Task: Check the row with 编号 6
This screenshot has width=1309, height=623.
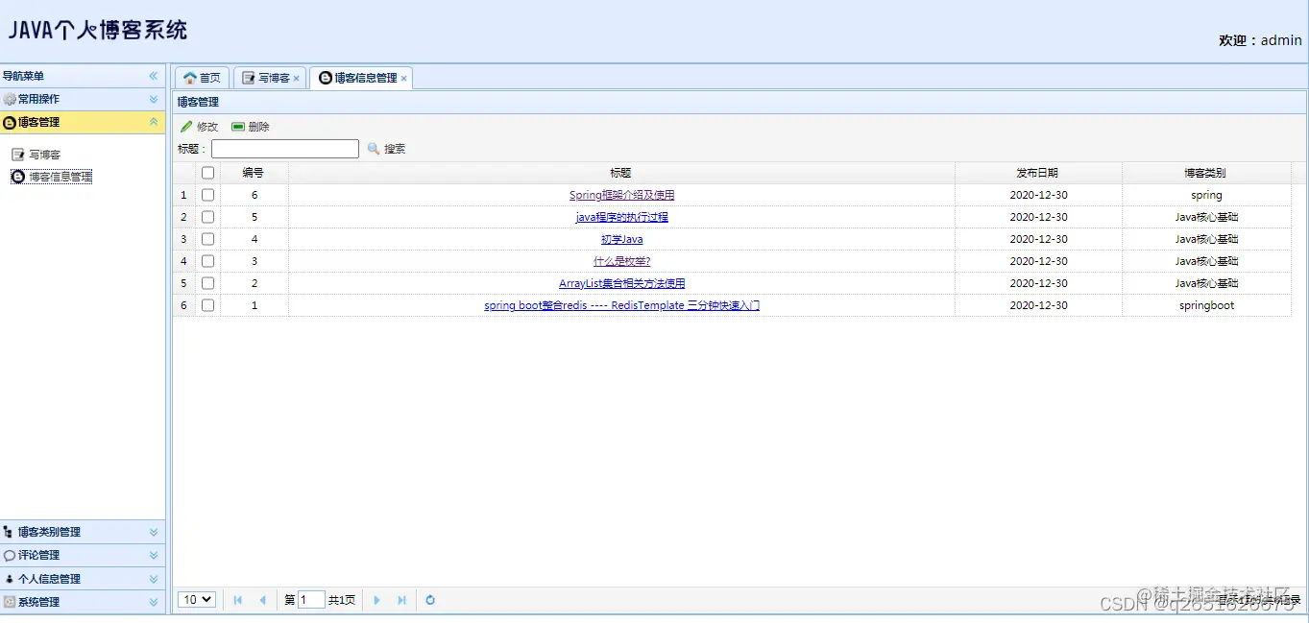Action: [207, 195]
